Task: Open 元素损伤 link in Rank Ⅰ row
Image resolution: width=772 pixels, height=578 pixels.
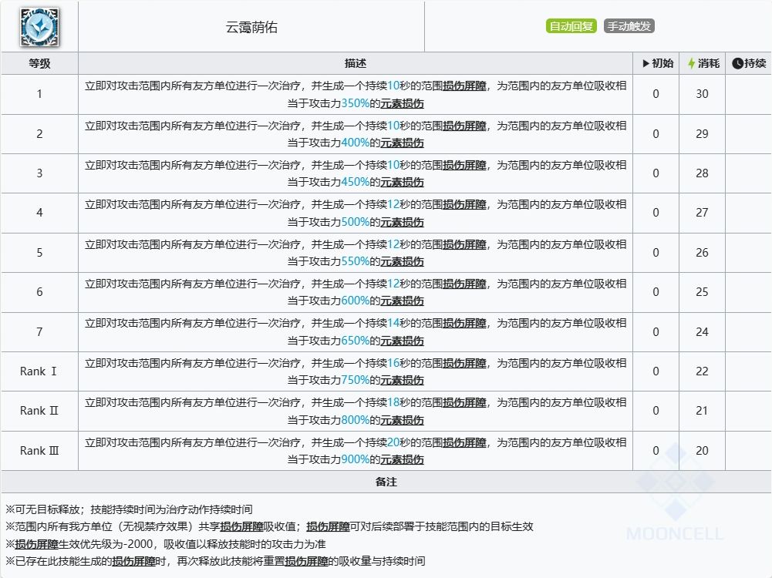Action: point(402,380)
